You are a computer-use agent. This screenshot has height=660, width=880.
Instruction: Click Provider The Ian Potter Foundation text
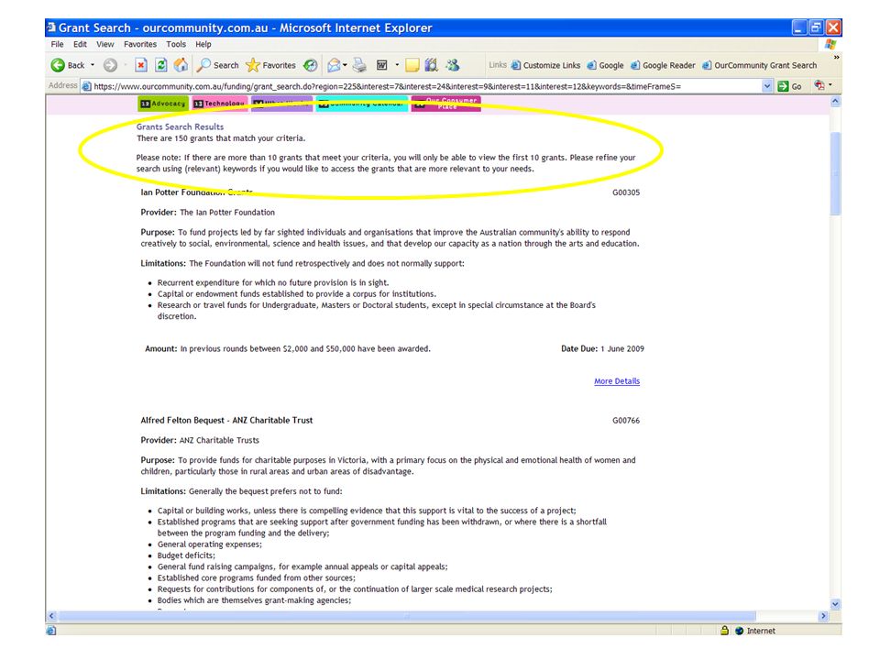pyautogui.click(x=208, y=213)
